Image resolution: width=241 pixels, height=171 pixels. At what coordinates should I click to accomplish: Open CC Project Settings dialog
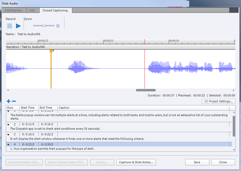click(219, 101)
